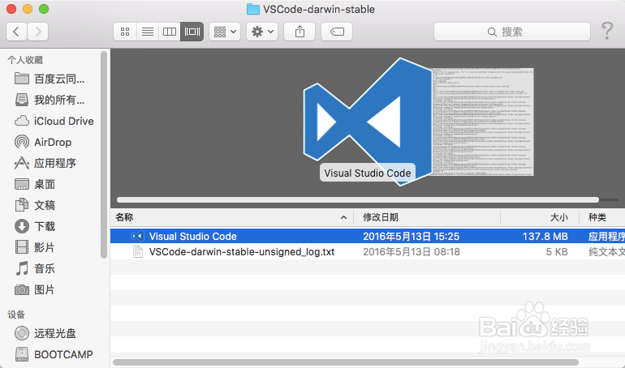Click the BOOTCAMP drive icon
Viewport: 625px width, 368px height.
tap(22, 354)
